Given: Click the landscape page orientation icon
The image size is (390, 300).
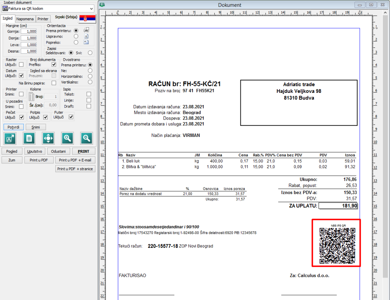Looking at the screenshot, I should coord(86,42).
